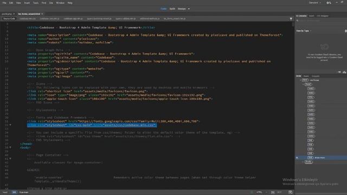Click the INS overwrite toggle in status bar

click(273, 192)
